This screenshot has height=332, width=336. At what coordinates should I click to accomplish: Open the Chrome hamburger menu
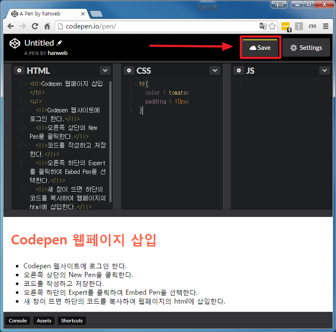[x=326, y=26]
